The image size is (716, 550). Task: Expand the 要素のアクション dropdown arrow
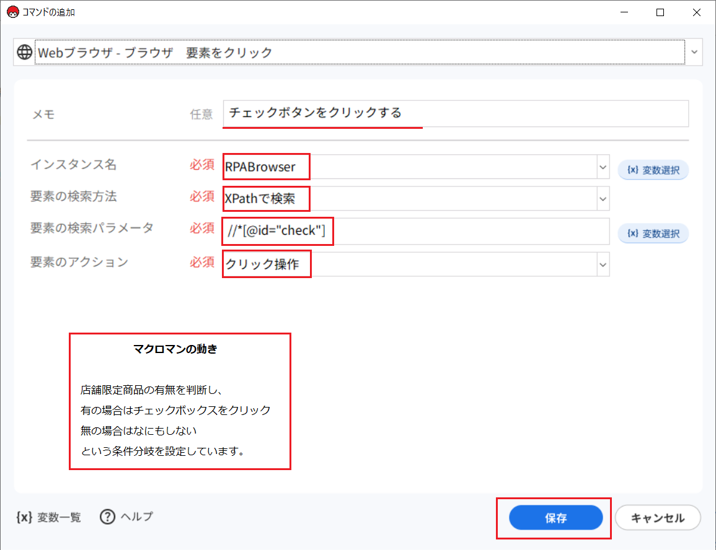click(x=602, y=264)
